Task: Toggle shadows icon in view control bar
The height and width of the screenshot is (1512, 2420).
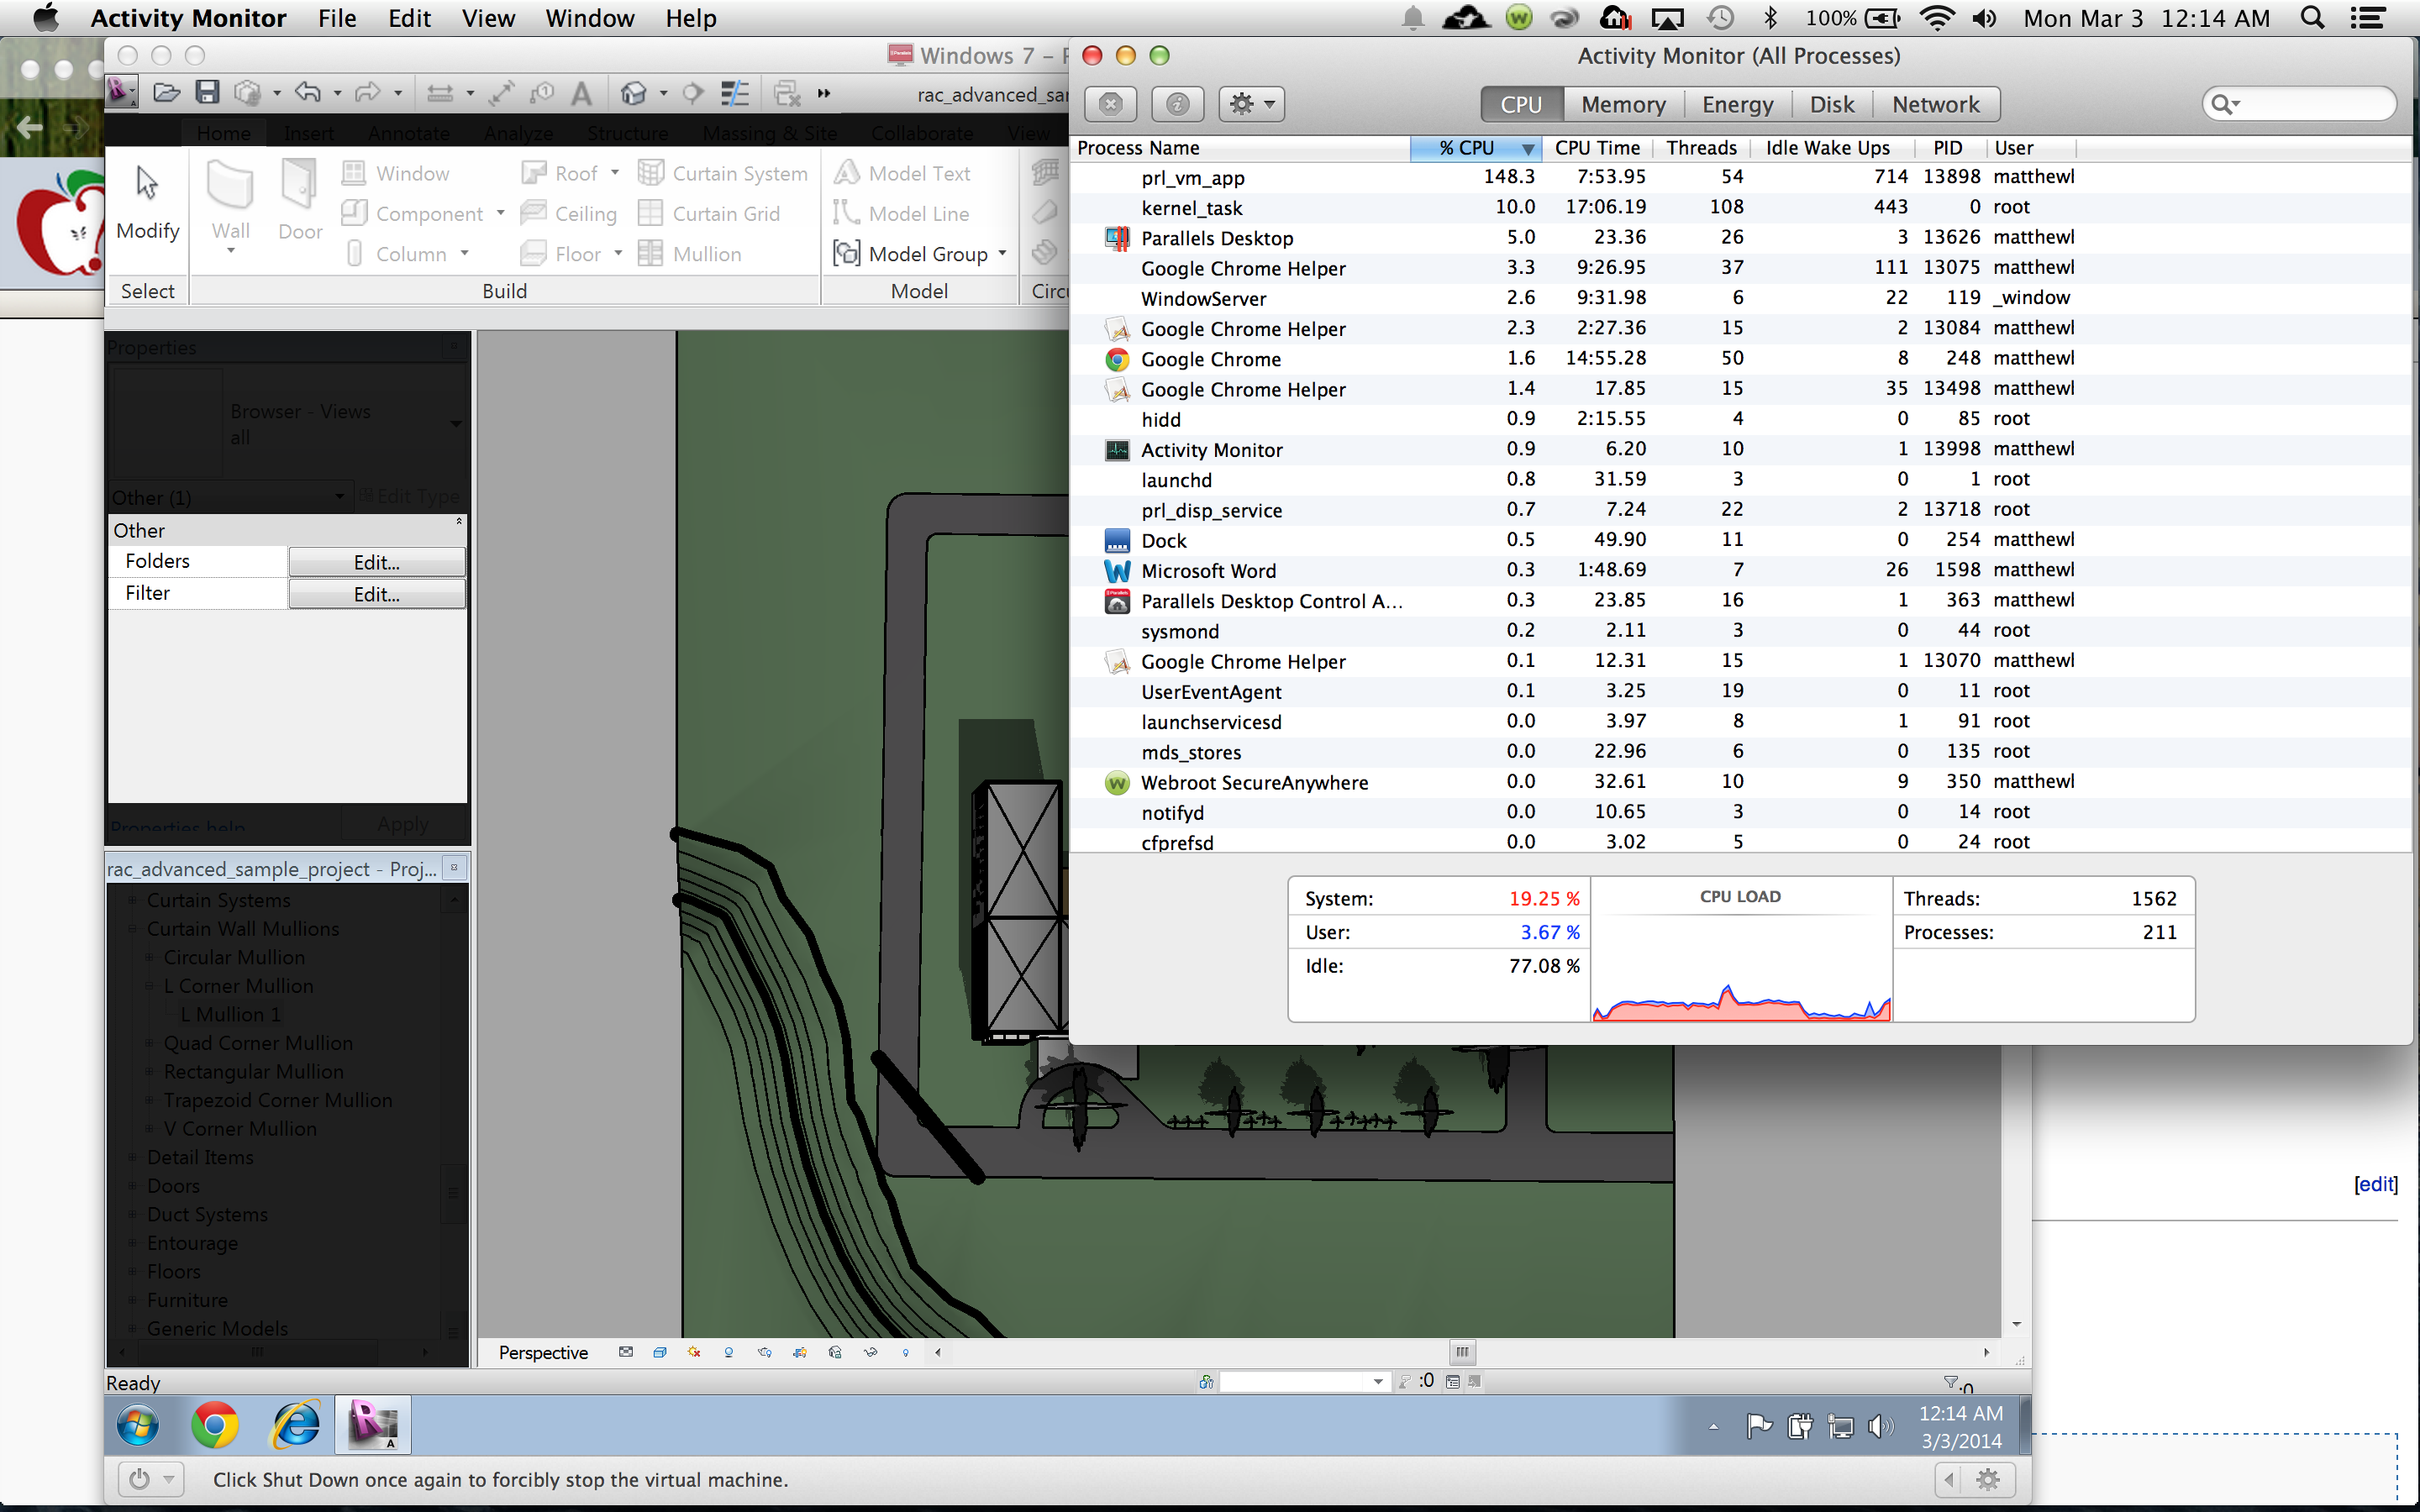Action: [729, 1352]
